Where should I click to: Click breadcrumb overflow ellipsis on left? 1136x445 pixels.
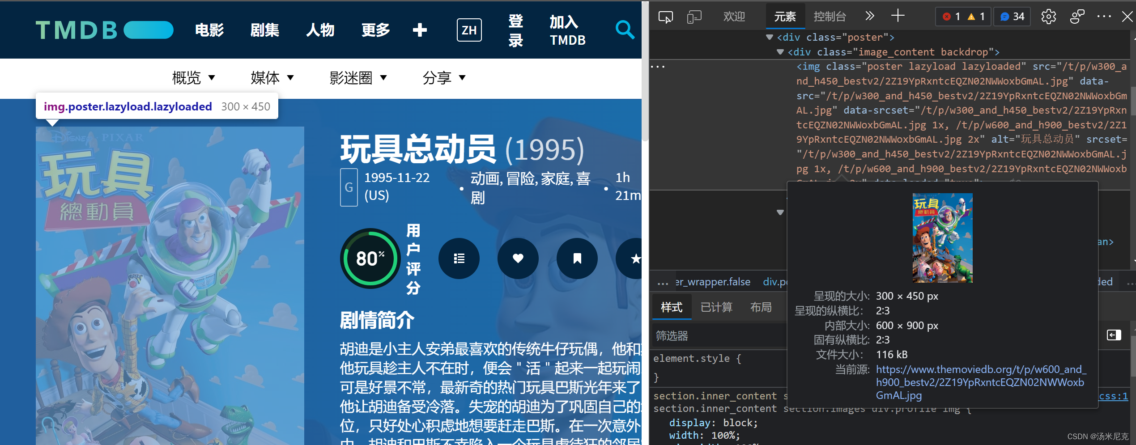click(663, 284)
